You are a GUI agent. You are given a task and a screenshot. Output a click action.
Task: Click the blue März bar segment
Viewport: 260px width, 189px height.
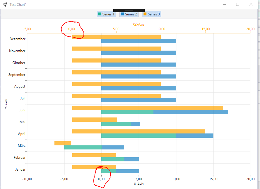(x=113, y=147)
